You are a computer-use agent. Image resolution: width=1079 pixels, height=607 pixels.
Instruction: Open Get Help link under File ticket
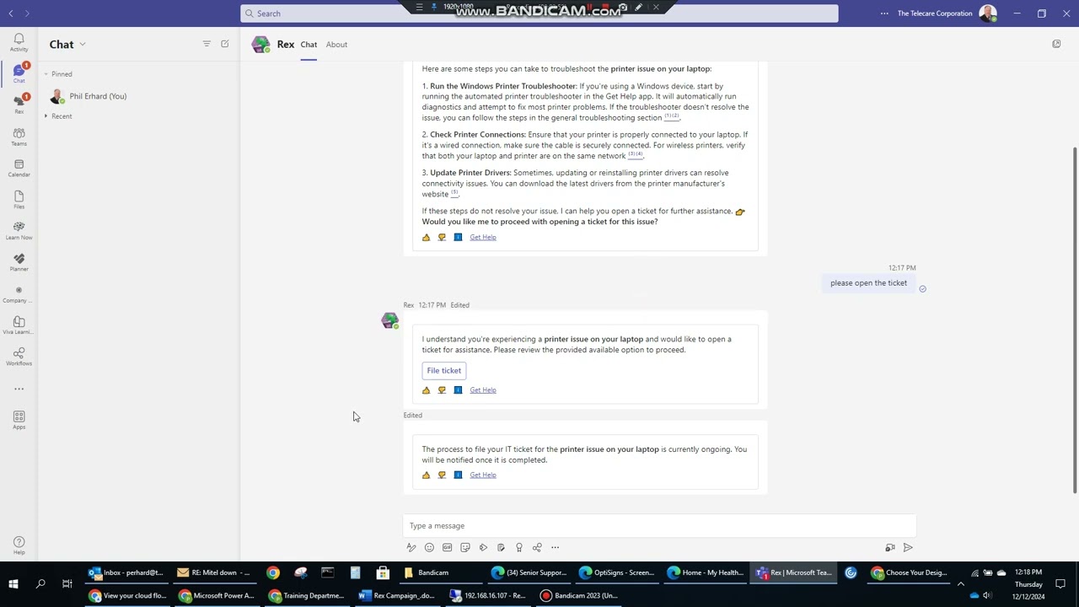coord(483,390)
